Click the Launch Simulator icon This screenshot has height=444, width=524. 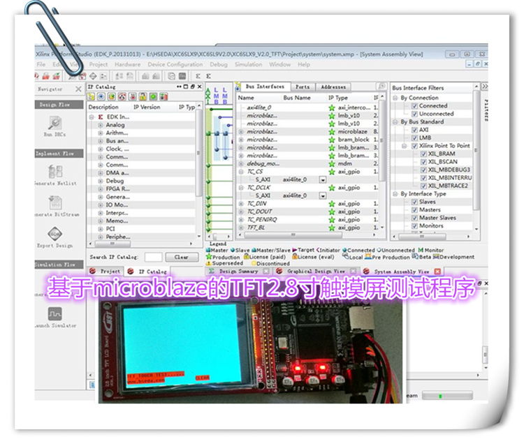pyautogui.click(x=54, y=314)
